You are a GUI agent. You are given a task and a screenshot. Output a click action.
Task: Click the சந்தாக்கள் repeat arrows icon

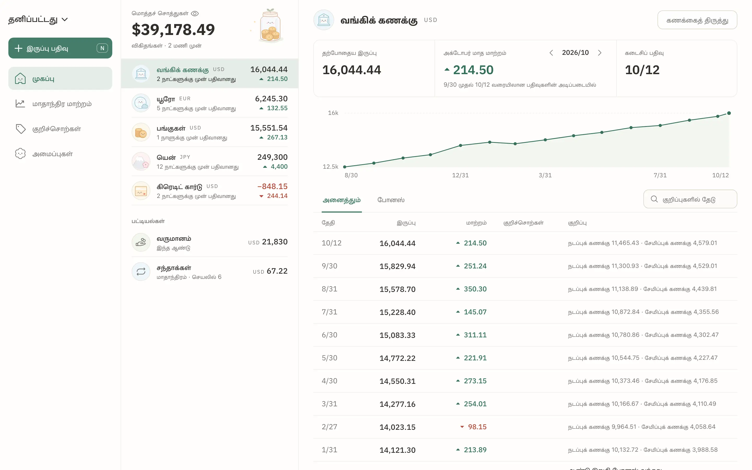[141, 272]
